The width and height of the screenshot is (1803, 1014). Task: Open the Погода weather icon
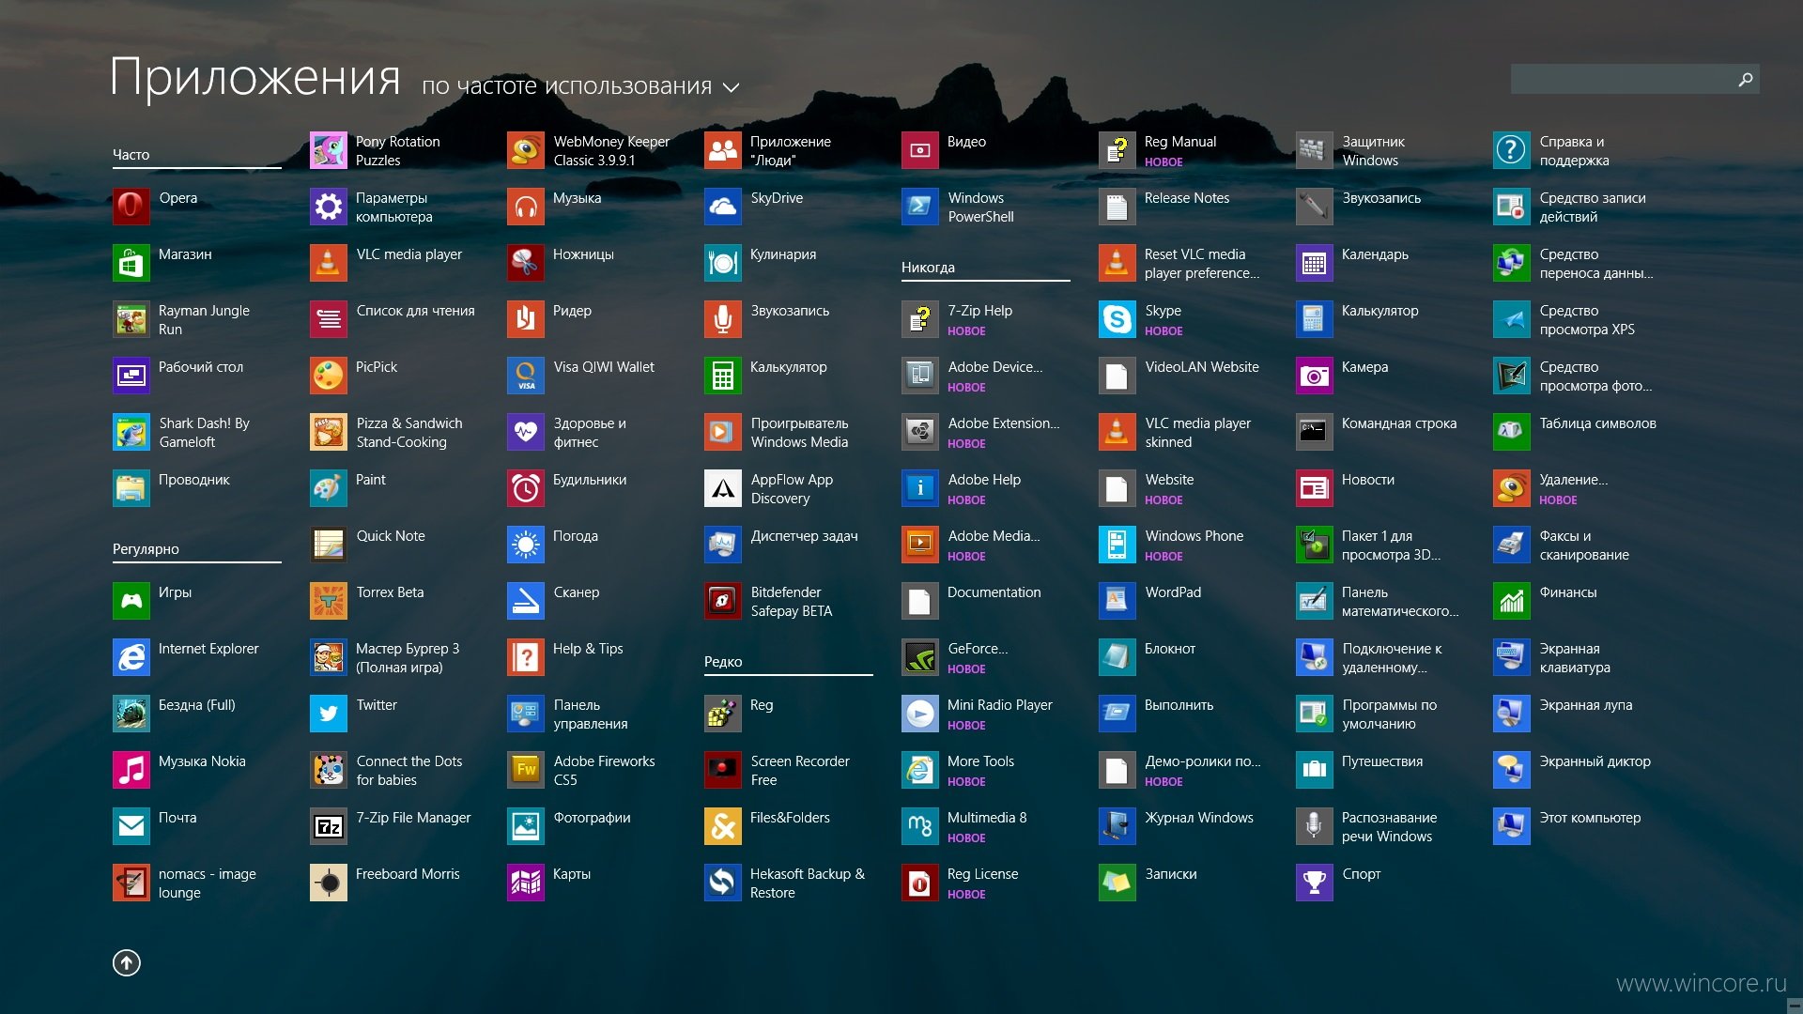click(x=526, y=545)
